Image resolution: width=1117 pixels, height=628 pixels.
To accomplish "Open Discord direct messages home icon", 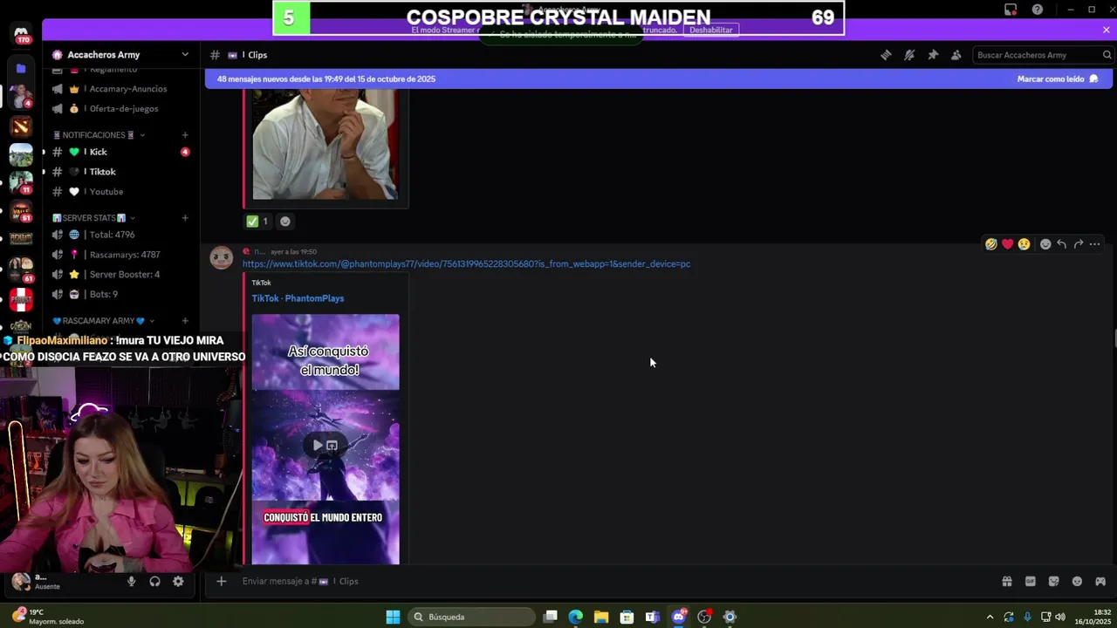I will pos(21,35).
